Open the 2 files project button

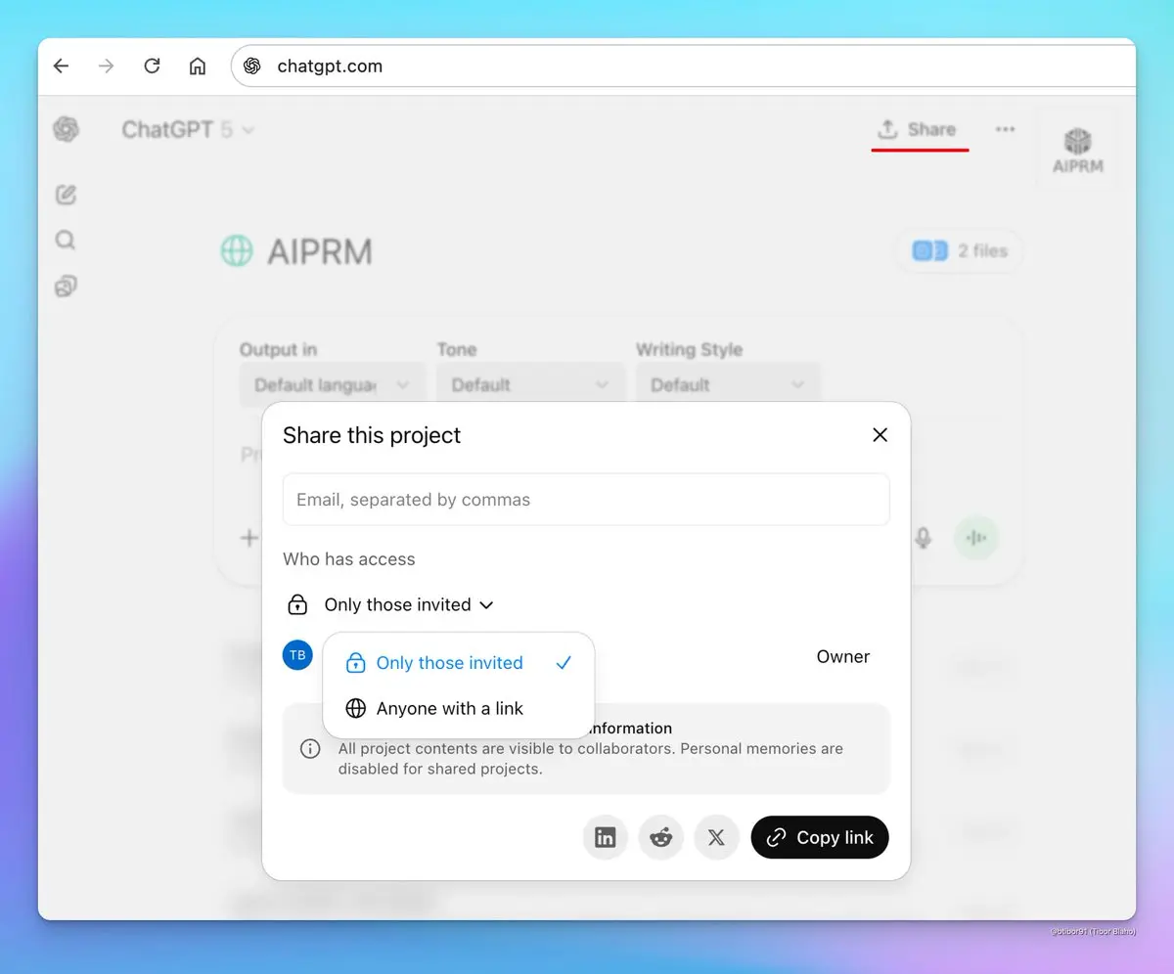[x=959, y=251]
